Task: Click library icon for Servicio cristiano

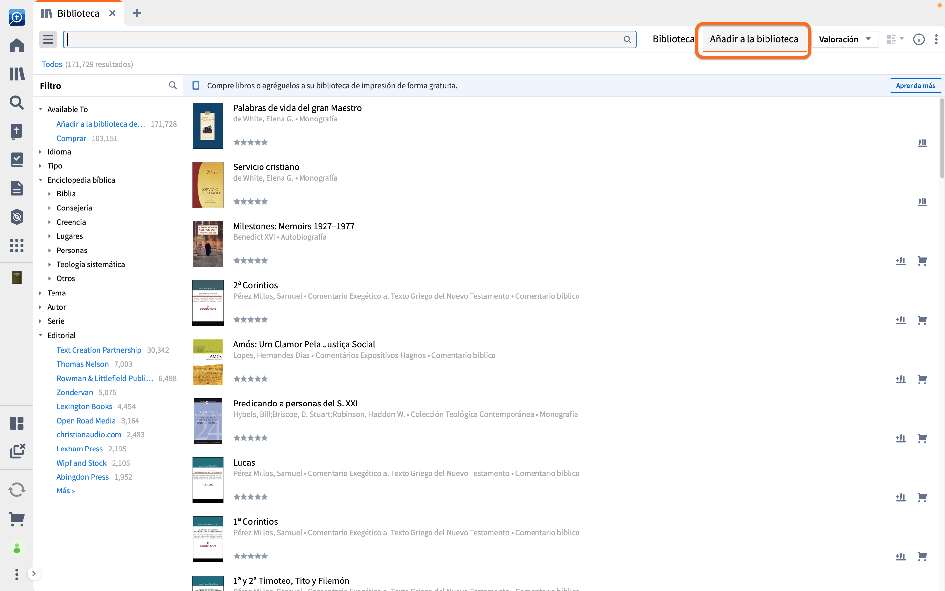Action: (x=922, y=202)
